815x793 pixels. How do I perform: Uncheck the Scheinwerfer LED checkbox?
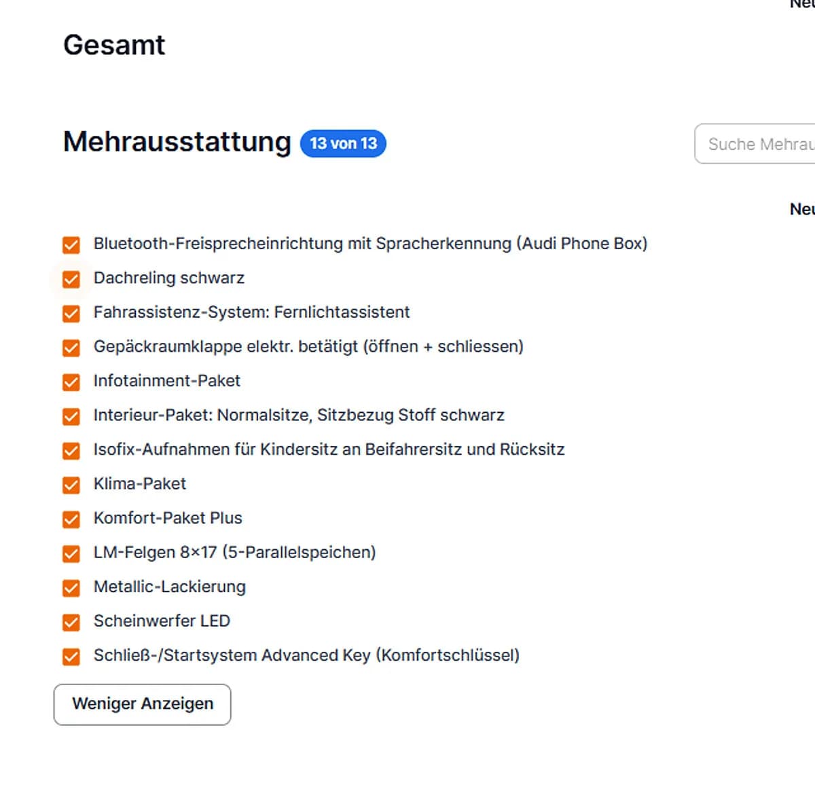pos(71,622)
